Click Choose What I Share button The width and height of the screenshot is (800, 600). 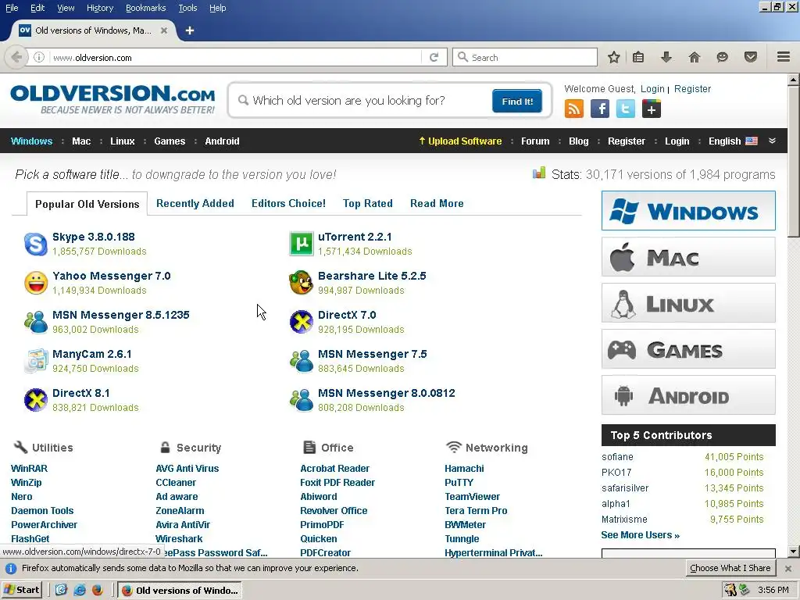click(x=730, y=568)
